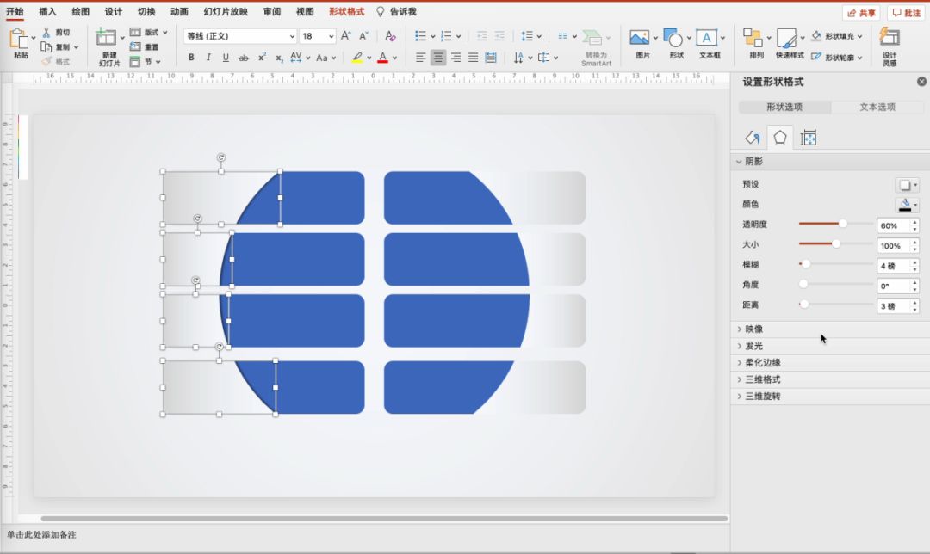Open the Animations (动画) tab
The width and height of the screenshot is (930, 554).
tap(179, 11)
